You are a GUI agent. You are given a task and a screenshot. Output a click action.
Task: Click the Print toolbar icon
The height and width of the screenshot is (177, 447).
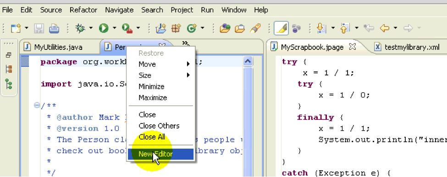54,28
